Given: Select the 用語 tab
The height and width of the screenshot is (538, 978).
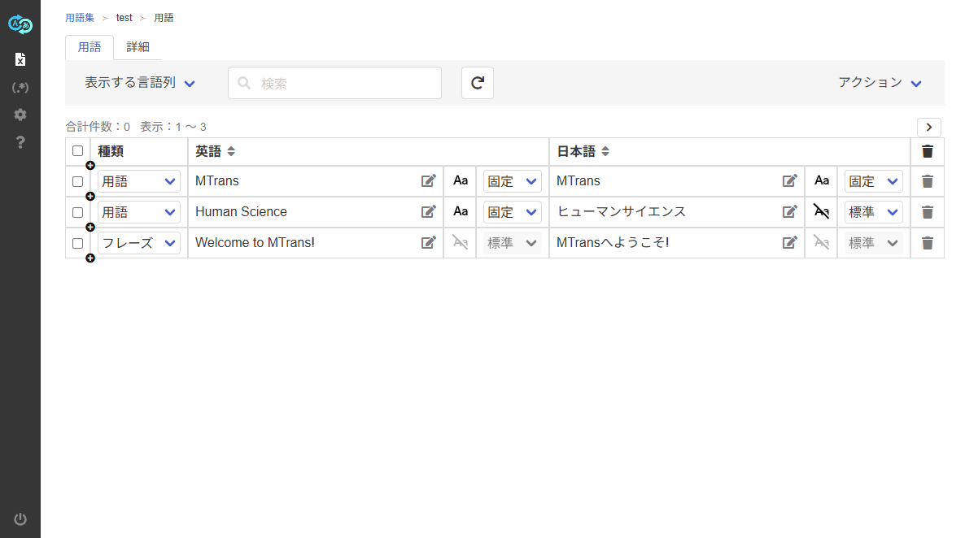Looking at the screenshot, I should pyautogui.click(x=90, y=47).
